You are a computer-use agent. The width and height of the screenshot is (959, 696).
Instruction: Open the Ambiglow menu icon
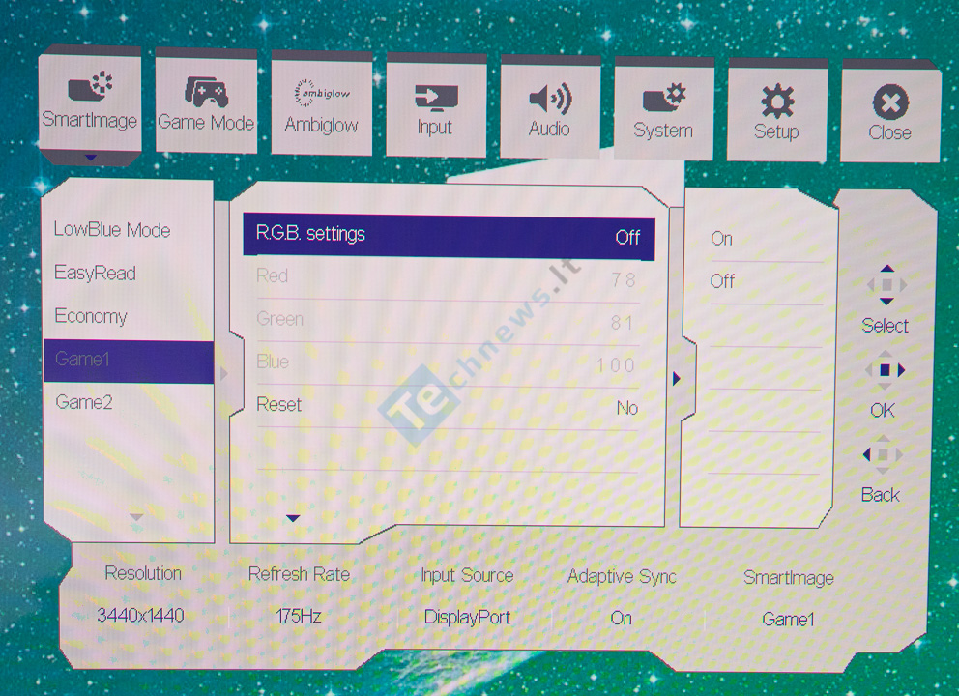tap(322, 95)
